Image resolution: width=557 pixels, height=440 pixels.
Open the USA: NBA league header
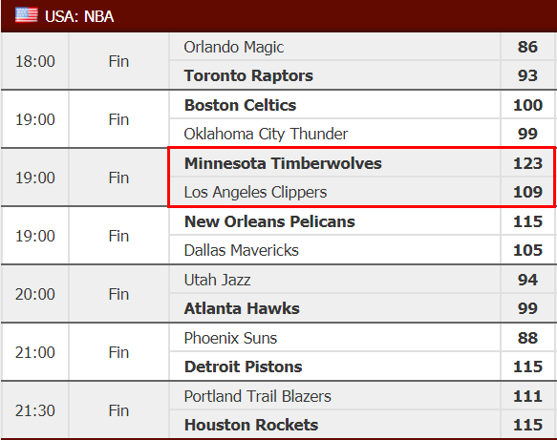pyautogui.click(x=279, y=16)
